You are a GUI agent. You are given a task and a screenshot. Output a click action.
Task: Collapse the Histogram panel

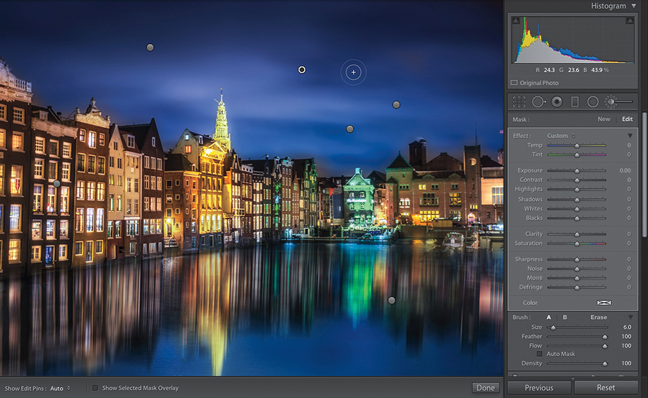point(633,6)
